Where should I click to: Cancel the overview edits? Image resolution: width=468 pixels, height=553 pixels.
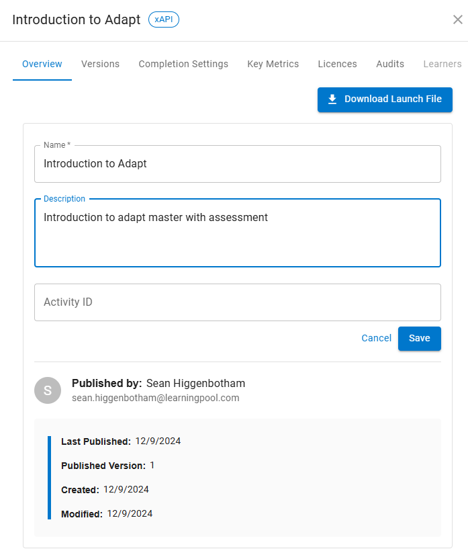376,338
